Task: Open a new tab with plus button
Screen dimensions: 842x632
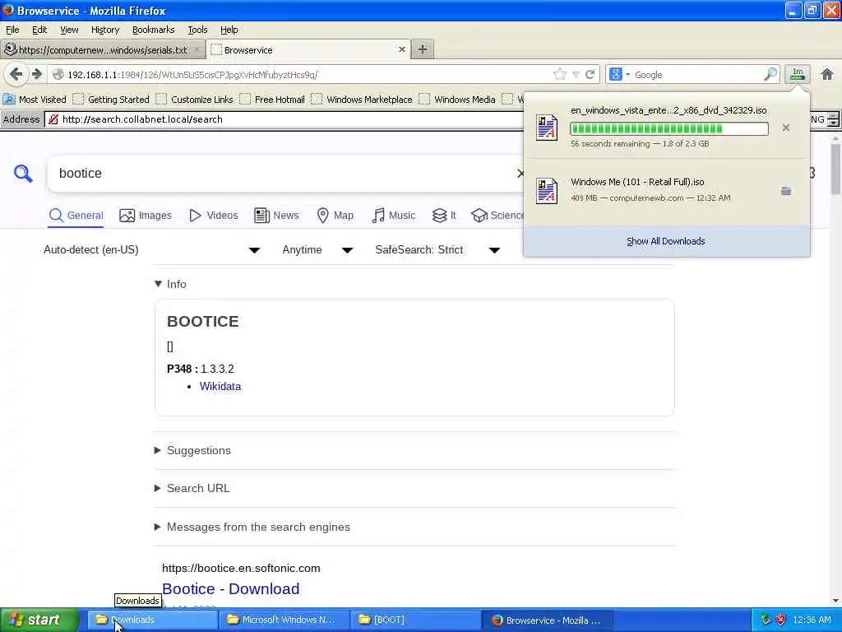Action: [423, 49]
